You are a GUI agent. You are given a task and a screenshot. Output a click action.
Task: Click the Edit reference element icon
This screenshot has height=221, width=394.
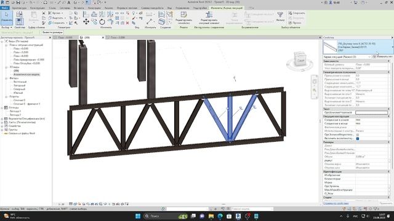click(x=209, y=15)
